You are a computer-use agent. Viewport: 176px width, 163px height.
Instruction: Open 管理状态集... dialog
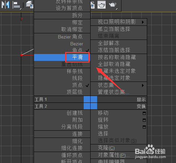(114, 92)
